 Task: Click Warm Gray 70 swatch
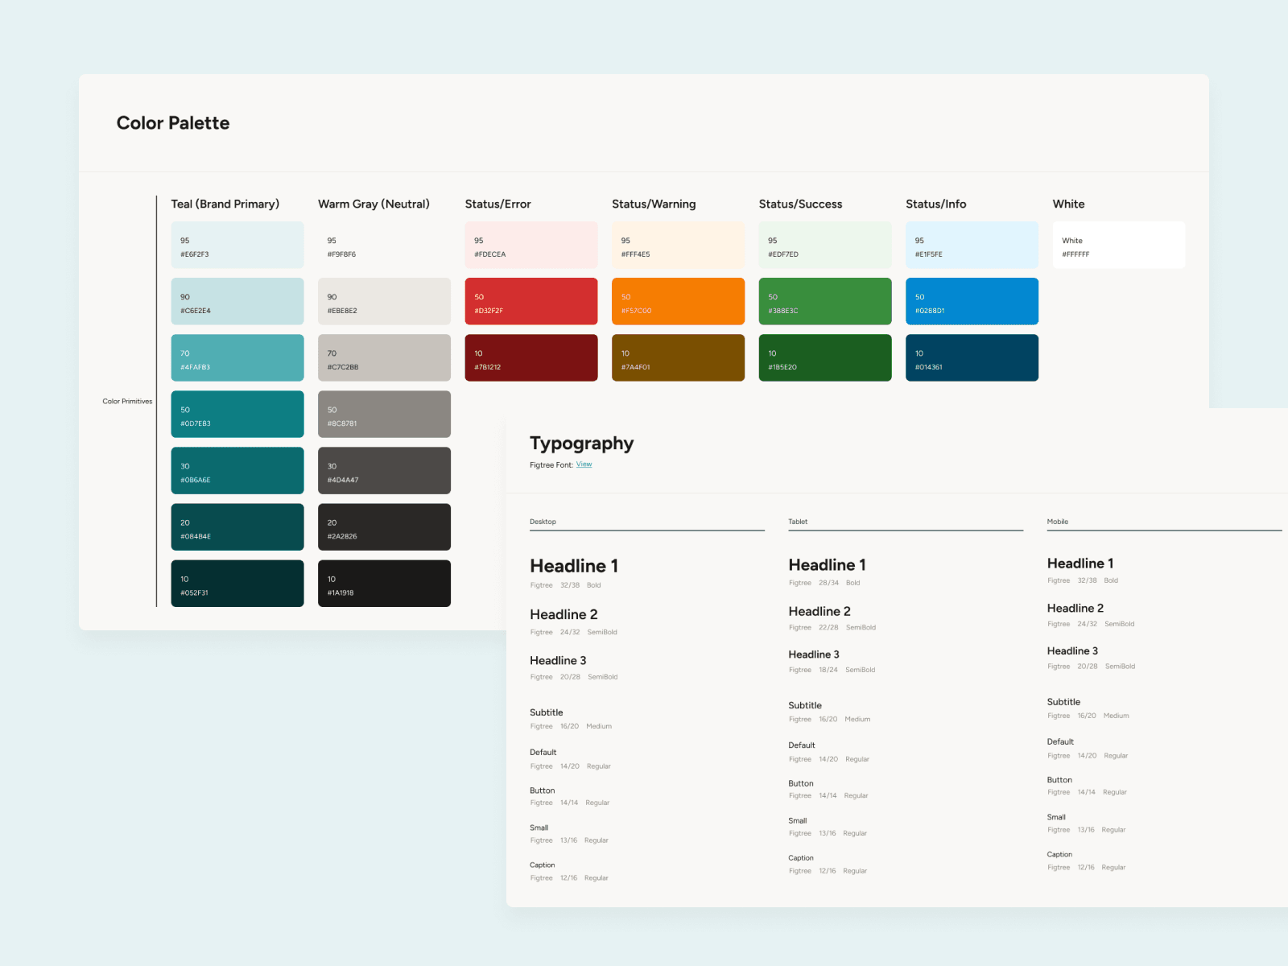click(384, 357)
